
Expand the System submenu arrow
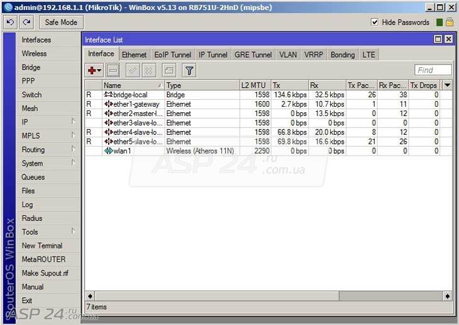[73, 162]
